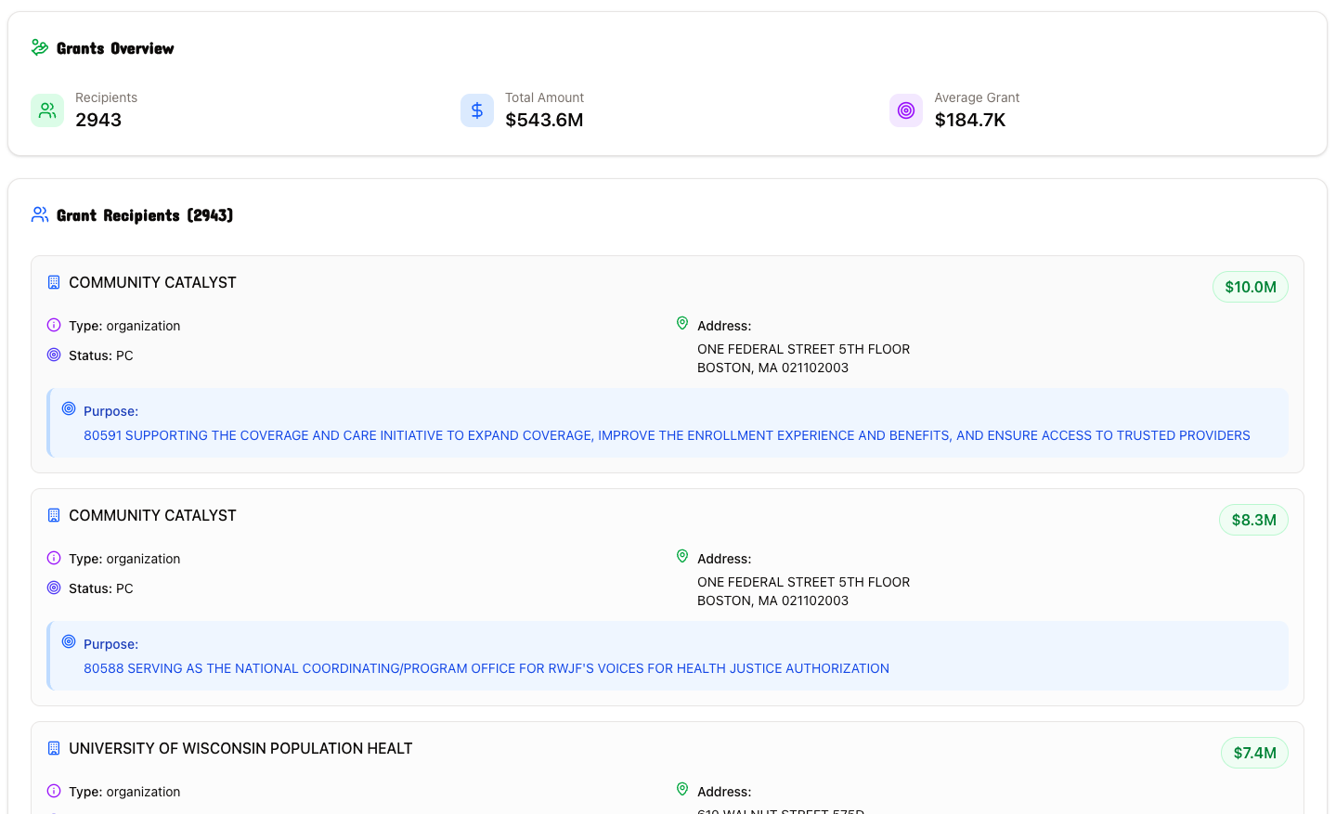Click building icon of University of Wisconsin card
Image resolution: width=1336 pixels, height=814 pixels.
[x=54, y=748]
